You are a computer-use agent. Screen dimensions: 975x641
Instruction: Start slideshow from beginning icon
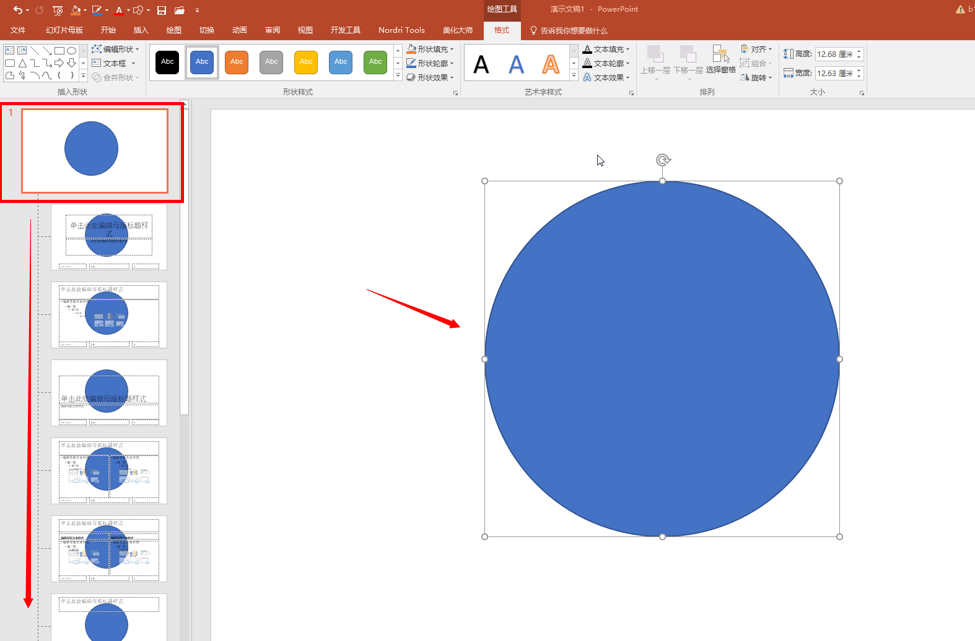58,10
